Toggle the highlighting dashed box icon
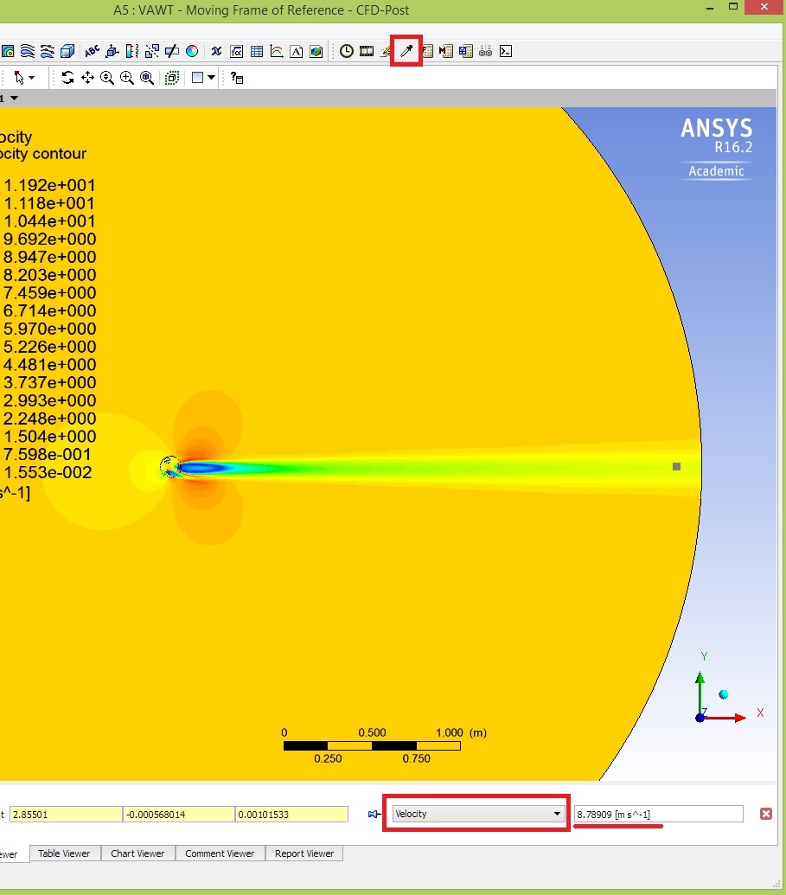786x895 pixels. coord(172,78)
